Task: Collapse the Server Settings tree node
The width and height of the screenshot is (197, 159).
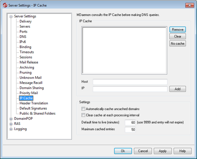Action: 11,16
